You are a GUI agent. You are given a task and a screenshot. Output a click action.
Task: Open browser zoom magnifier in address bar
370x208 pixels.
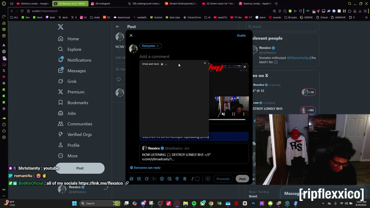pos(274,11)
